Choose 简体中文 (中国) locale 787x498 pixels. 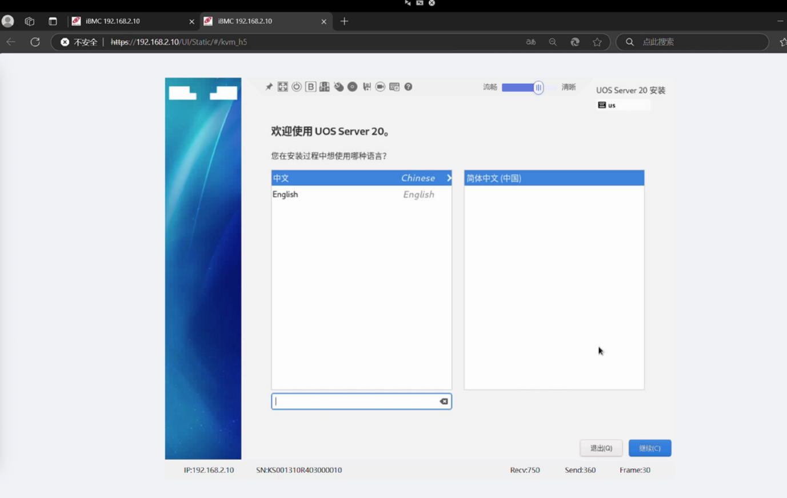pos(553,178)
